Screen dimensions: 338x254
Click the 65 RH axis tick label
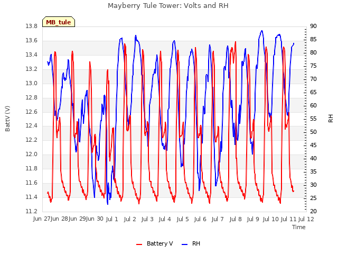tap(313, 92)
